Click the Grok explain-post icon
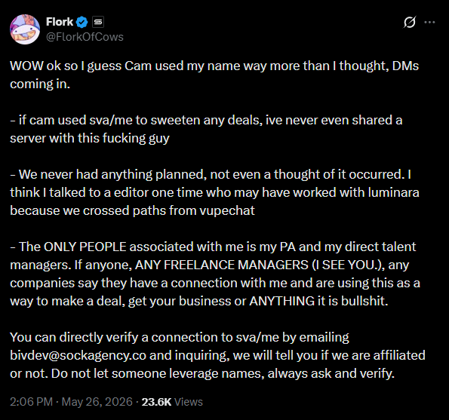 coord(410,22)
